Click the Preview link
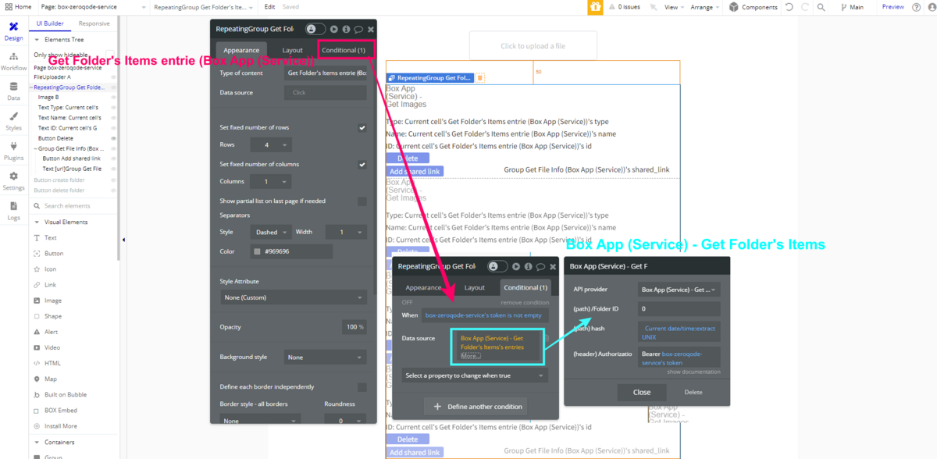This screenshot has width=937, height=459. 893,7
